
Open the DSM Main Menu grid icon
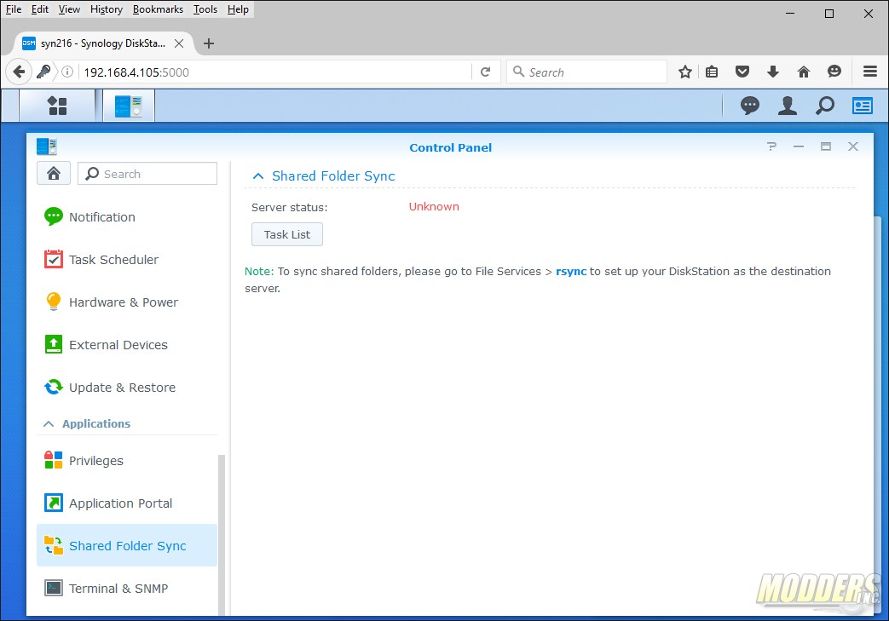57,106
